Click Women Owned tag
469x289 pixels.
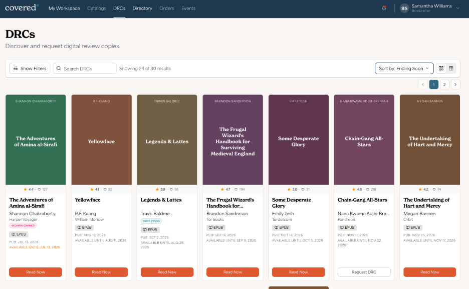pyautogui.click(x=23, y=225)
